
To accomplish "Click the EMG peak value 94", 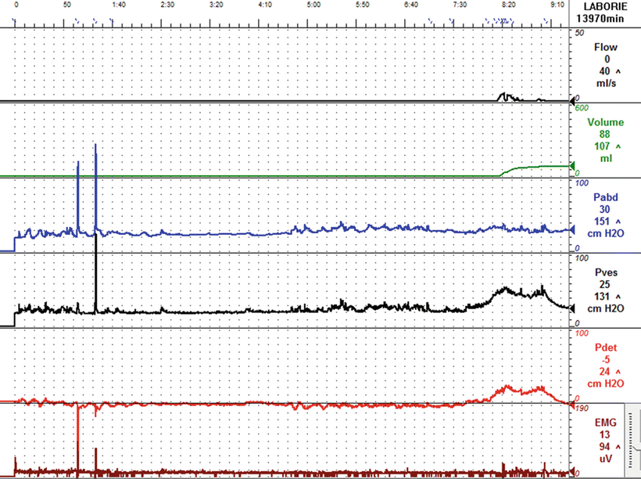I will coord(604,447).
